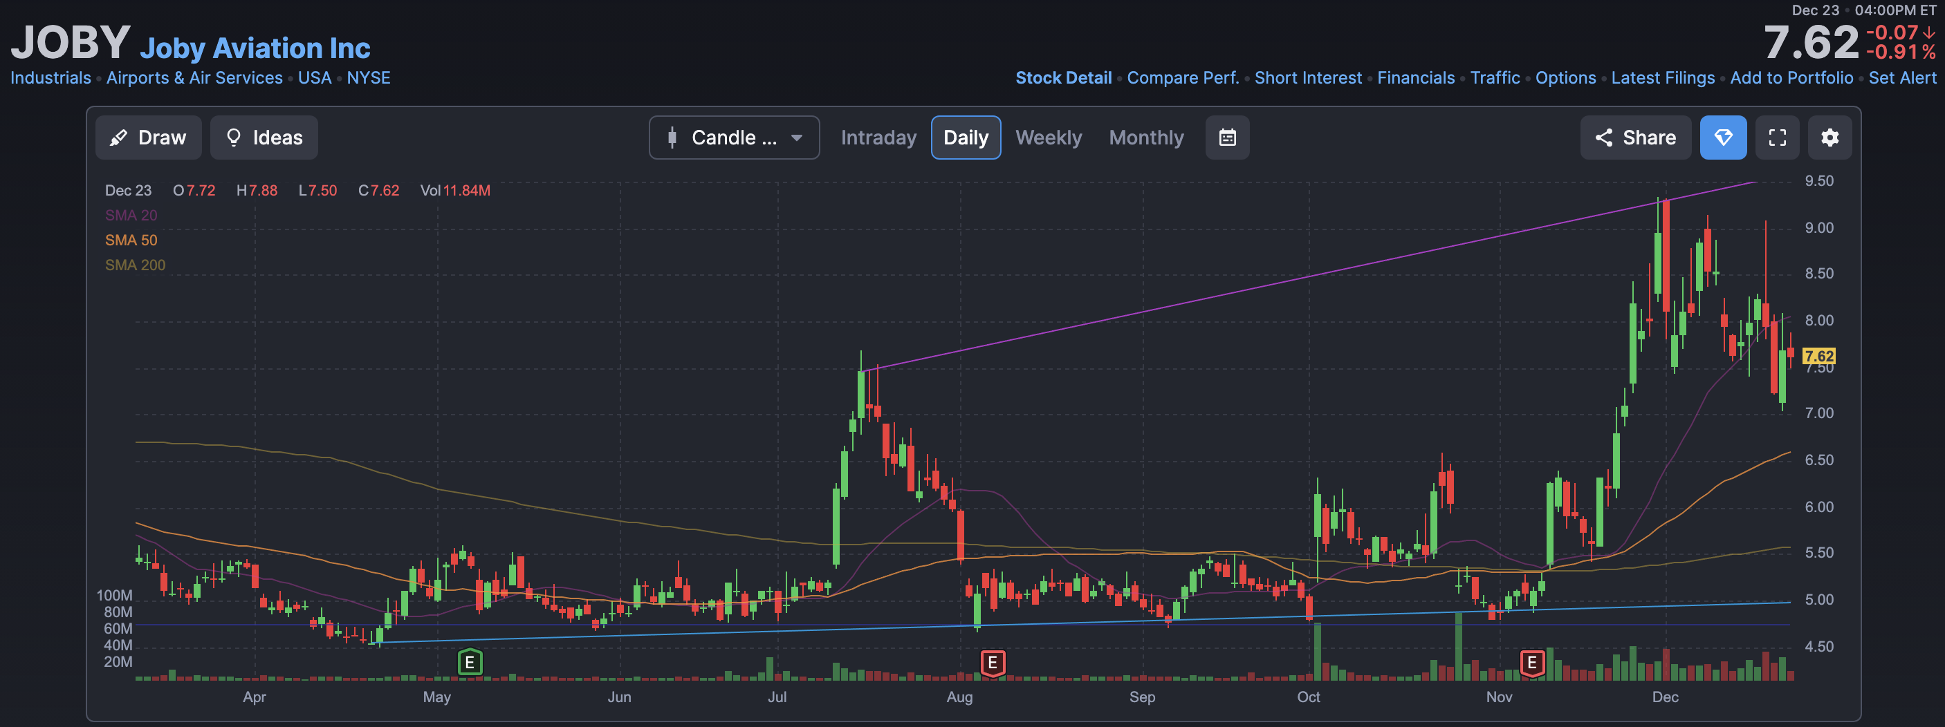
Task: Click the Joby Aviation Inc company name
Action: [255, 48]
